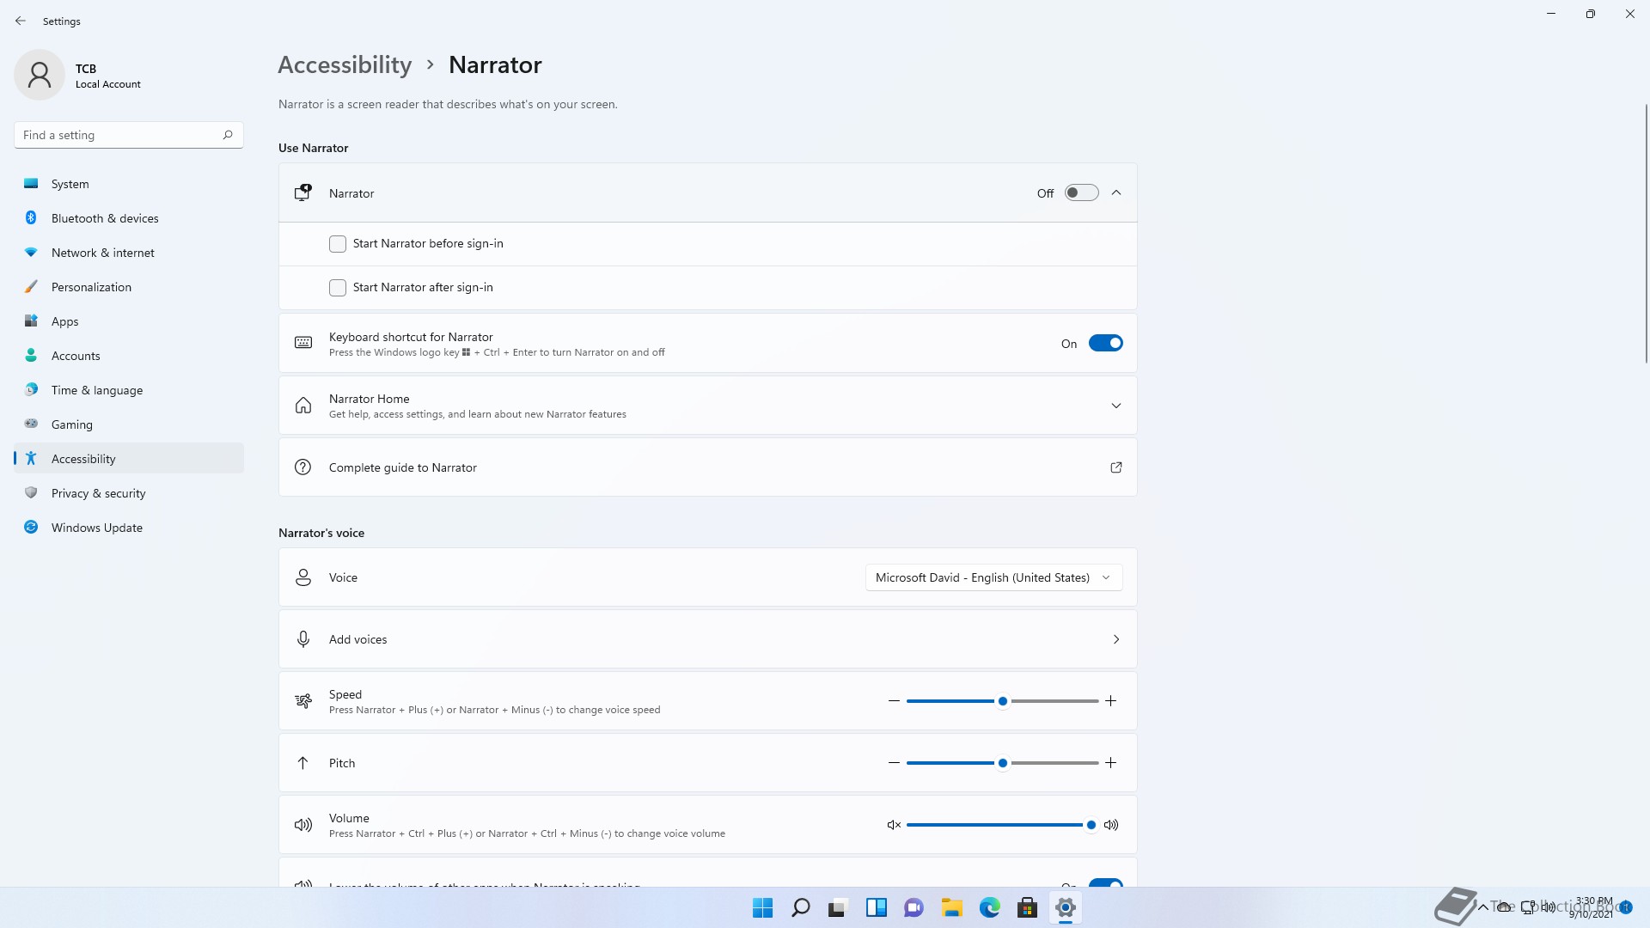
Task: Open Add voices page chevron
Action: click(1116, 639)
